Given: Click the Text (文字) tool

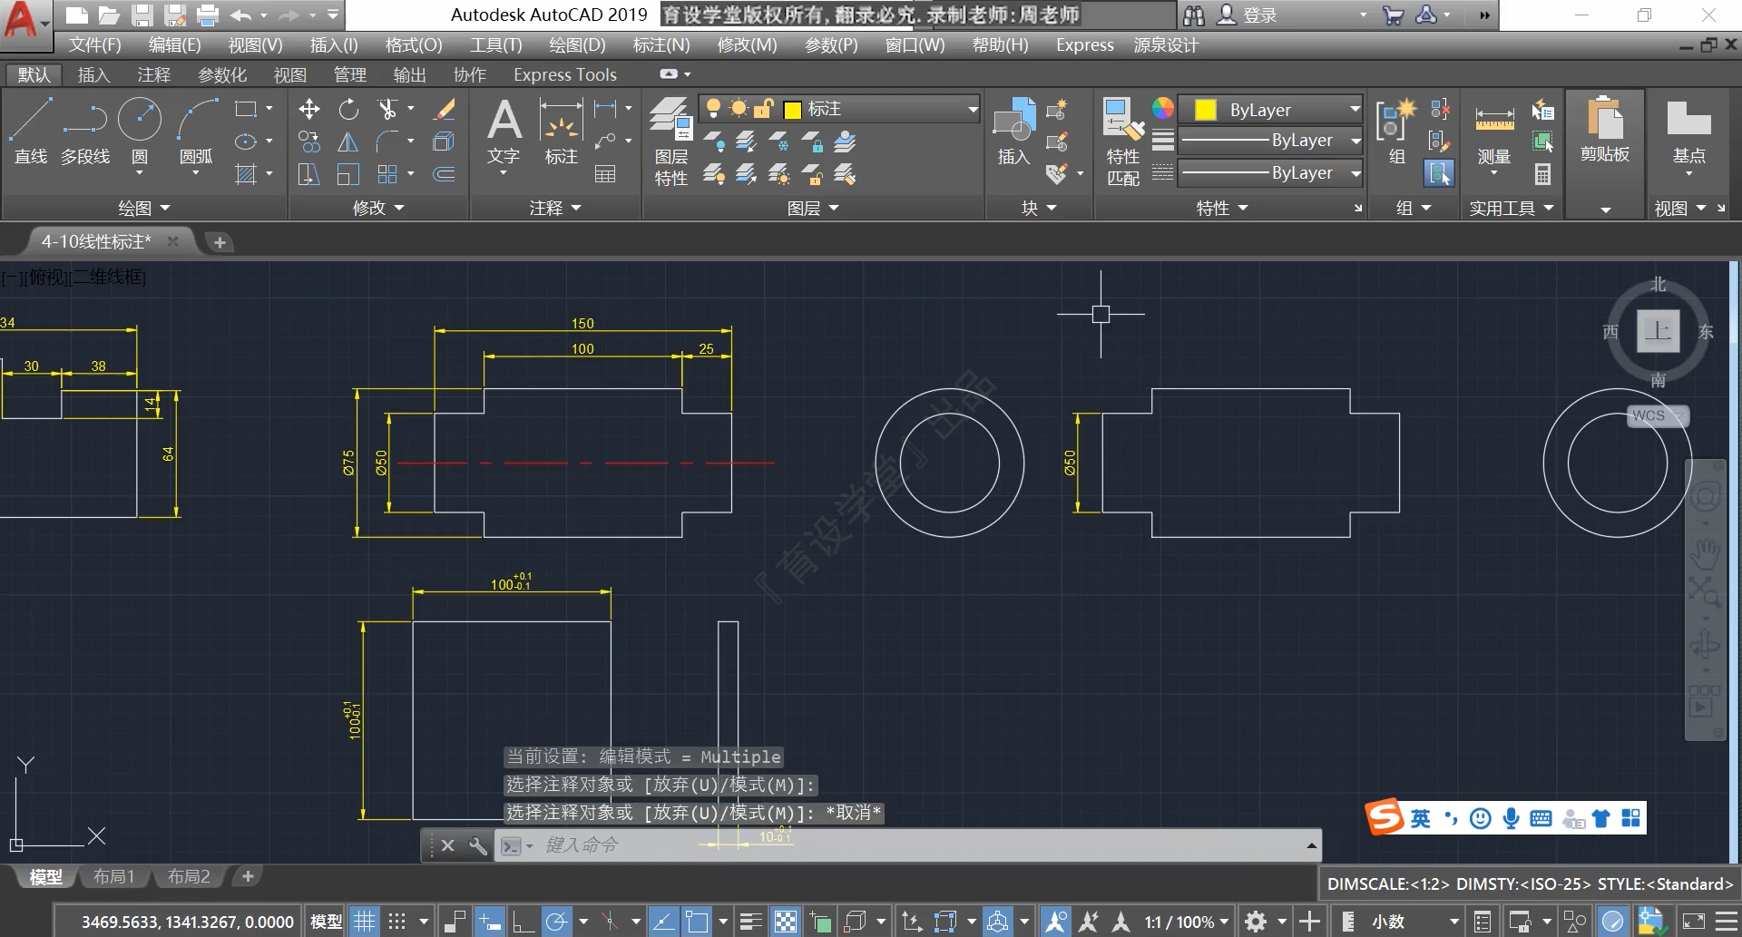Looking at the screenshot, I should click(x=504, y=132).
